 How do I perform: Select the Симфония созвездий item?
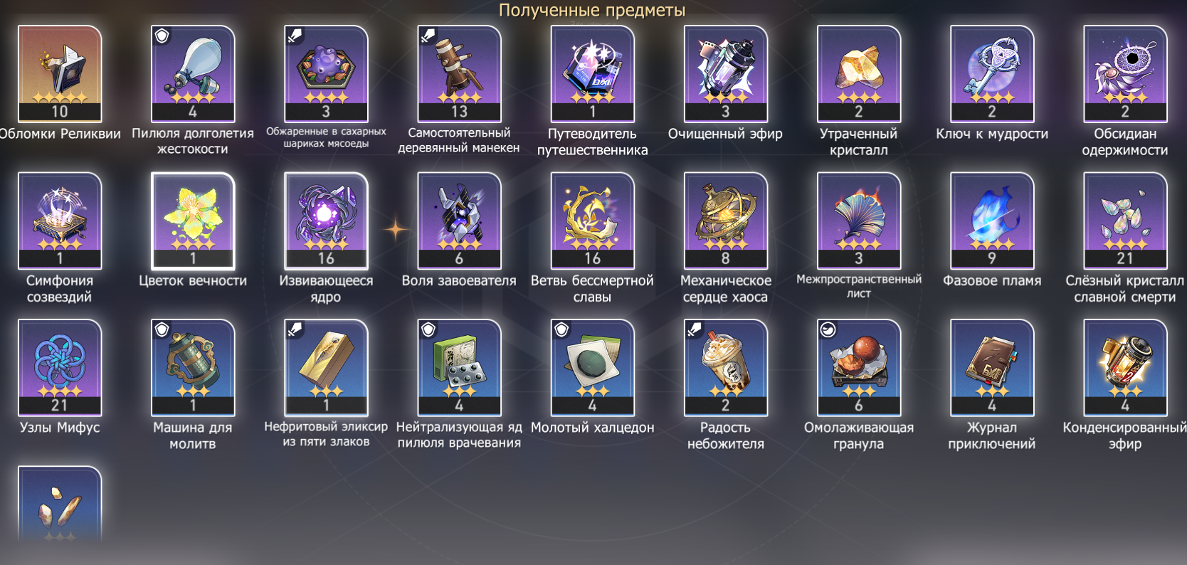point(60,221)
